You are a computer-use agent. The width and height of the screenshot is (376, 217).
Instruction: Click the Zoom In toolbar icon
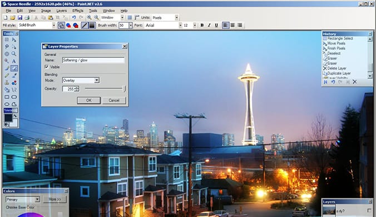click(x=89, y=17)
